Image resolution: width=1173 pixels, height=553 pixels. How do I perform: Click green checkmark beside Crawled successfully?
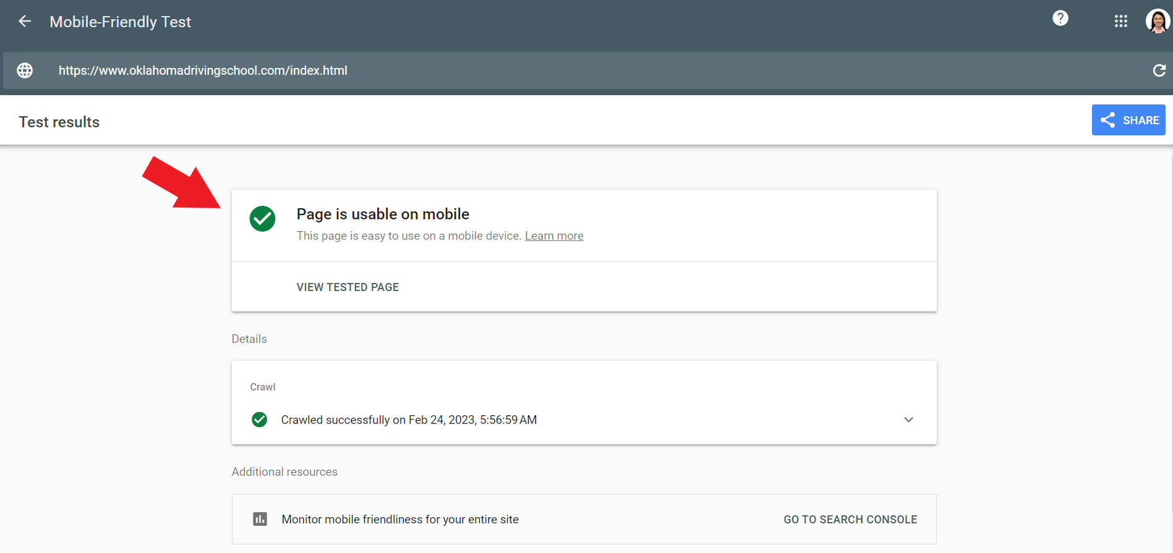point(260,420)
